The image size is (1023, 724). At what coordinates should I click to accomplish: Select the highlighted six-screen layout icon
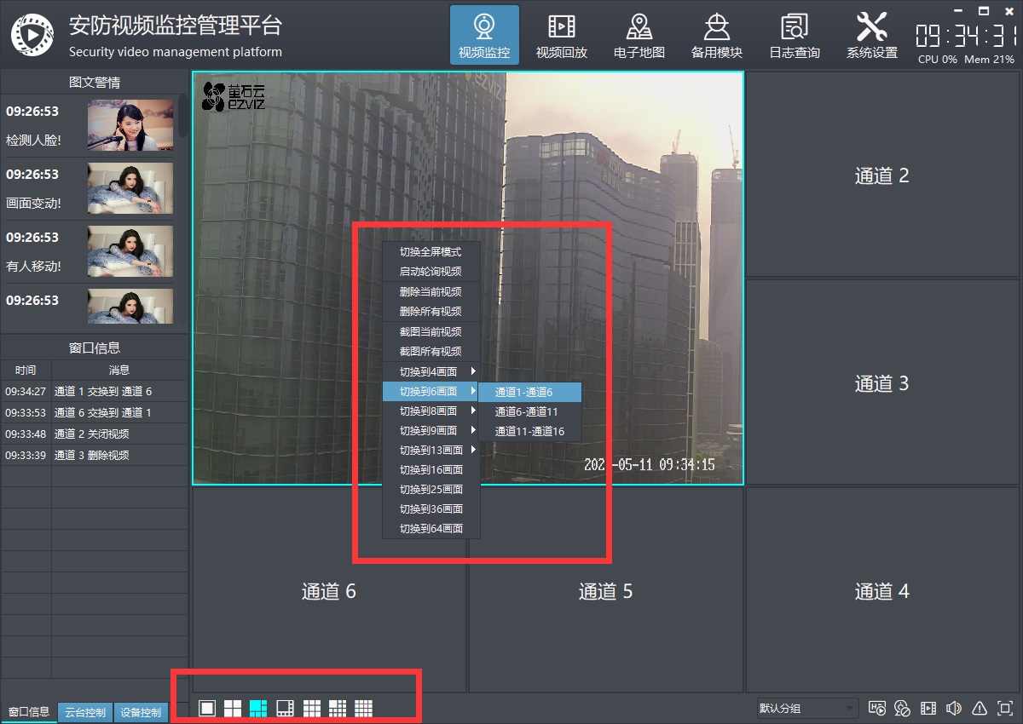[258, 708]
